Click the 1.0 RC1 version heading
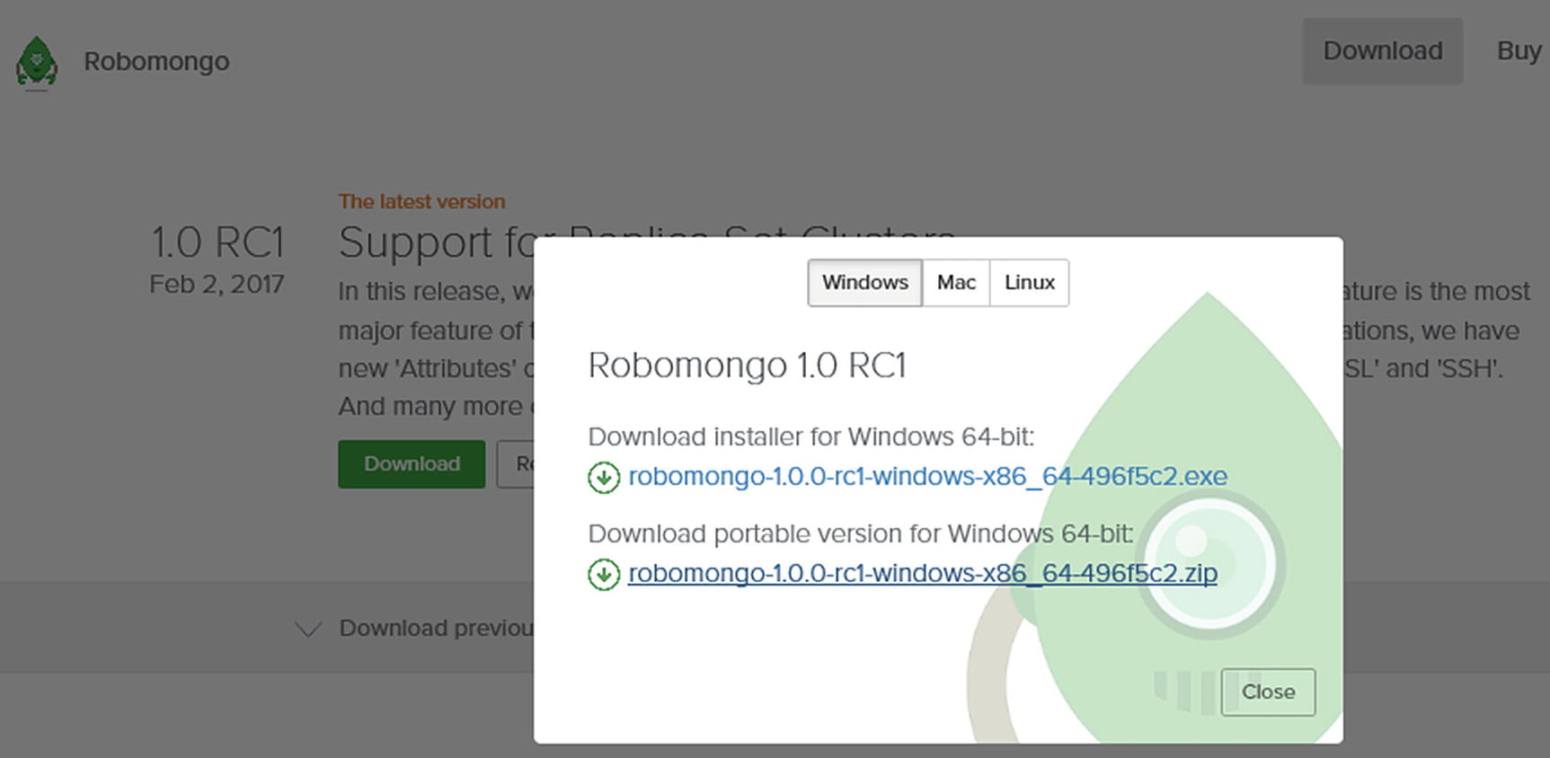 [x=217, y=242]
